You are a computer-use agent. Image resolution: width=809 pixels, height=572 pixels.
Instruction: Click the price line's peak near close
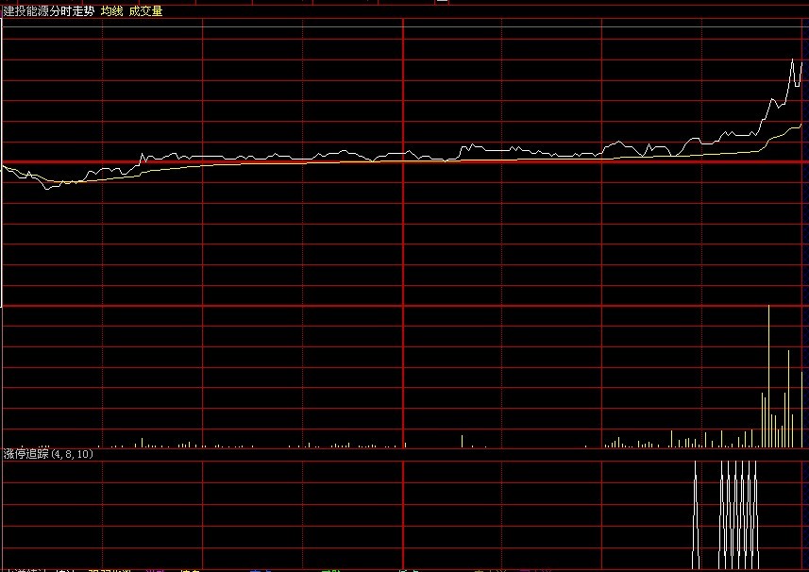[793, 59]
